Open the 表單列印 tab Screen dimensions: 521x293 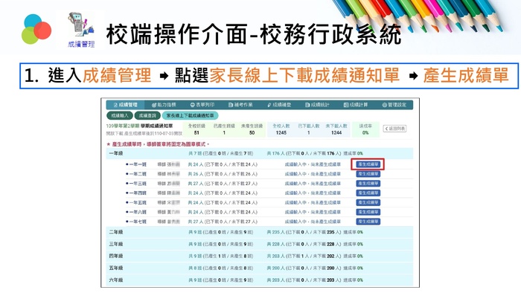click(202, 105)
